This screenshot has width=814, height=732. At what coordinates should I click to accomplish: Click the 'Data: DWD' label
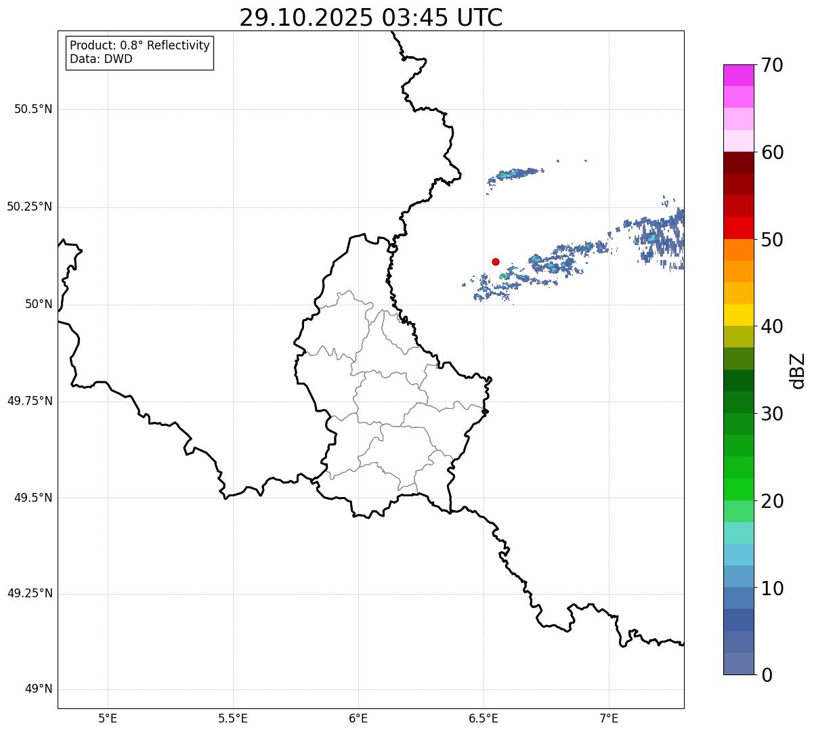[101, 59]
